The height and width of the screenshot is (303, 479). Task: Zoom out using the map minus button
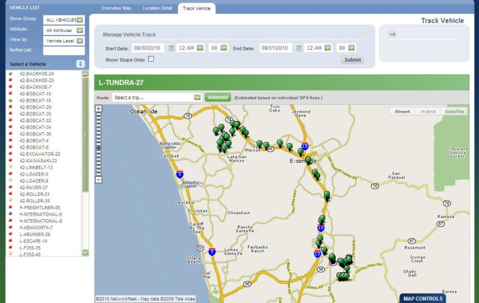tap(99, 179)
